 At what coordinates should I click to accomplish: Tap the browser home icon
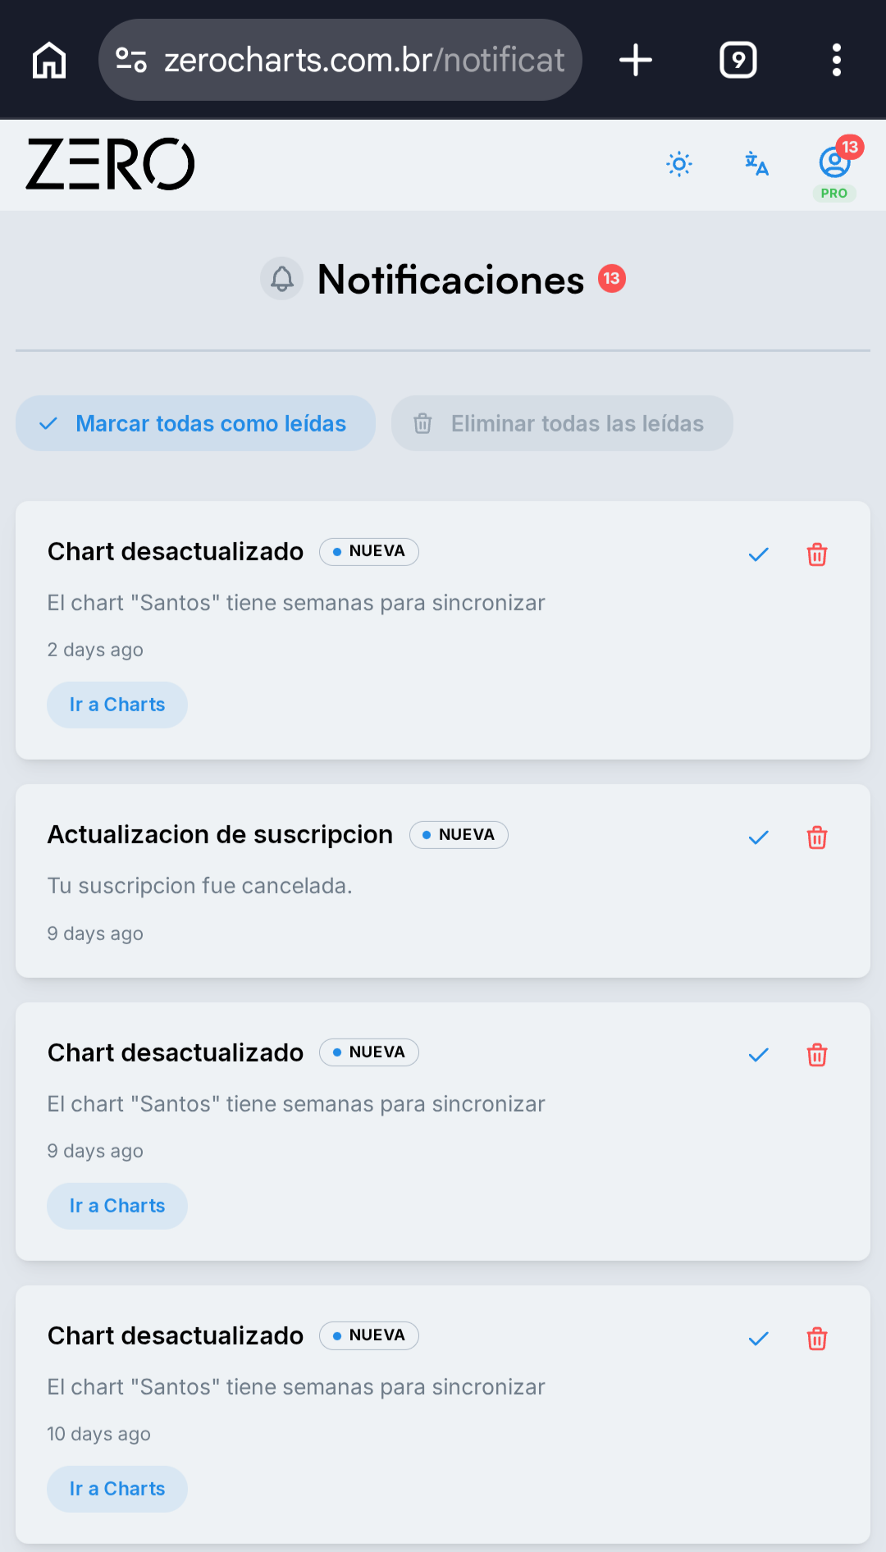49,60
